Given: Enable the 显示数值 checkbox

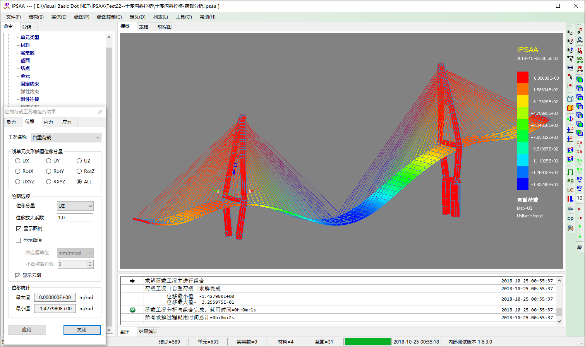Looking at the screenshot, I should tap(18, 240).
